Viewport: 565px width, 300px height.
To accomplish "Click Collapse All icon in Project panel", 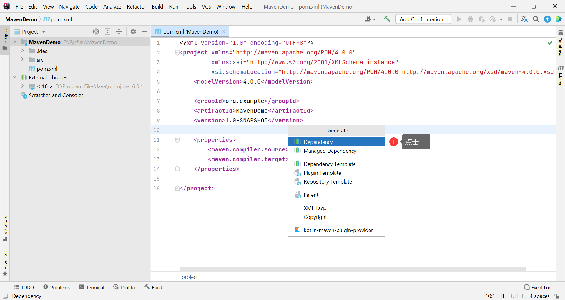I will [119, 31].
